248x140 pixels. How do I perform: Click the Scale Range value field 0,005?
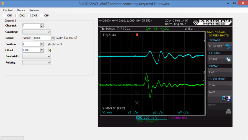[43, 38]
